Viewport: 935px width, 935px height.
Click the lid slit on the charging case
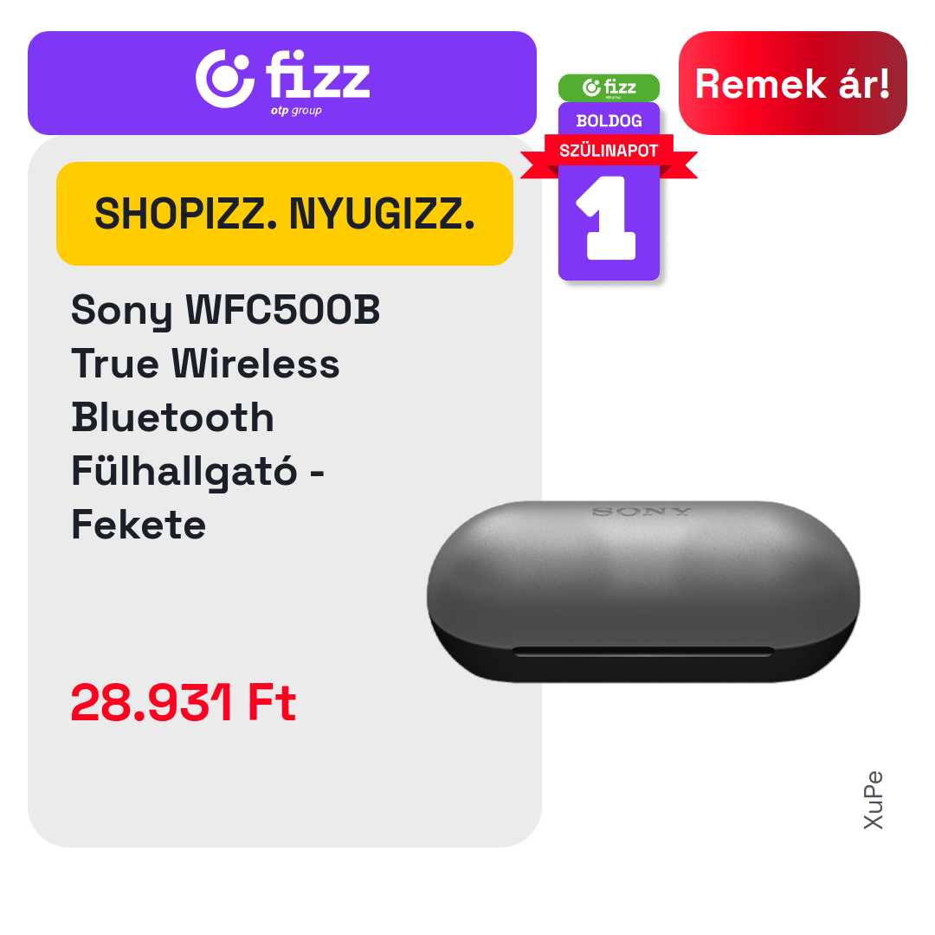pyautogui.click(x=642, y=652)
